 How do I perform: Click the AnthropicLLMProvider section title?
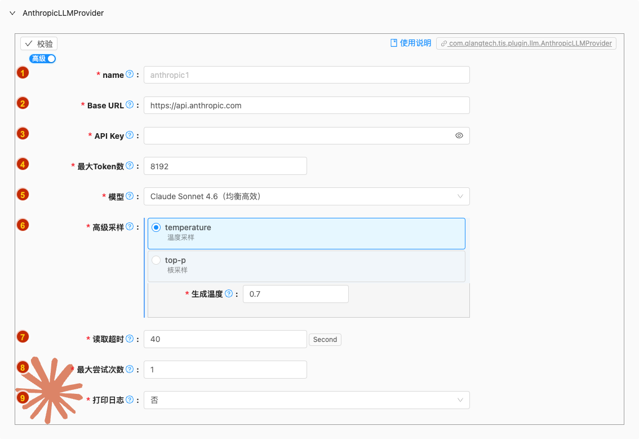63,13
